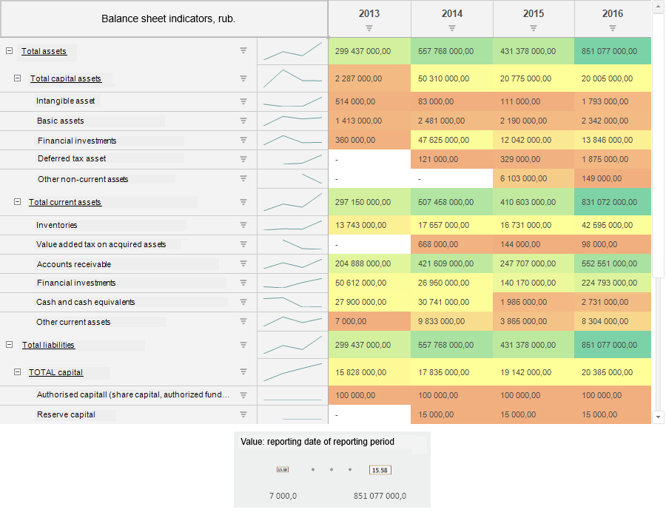
Task: Click the sparkline chart for Cash and cash equivalents
Action: pos(293,302)
